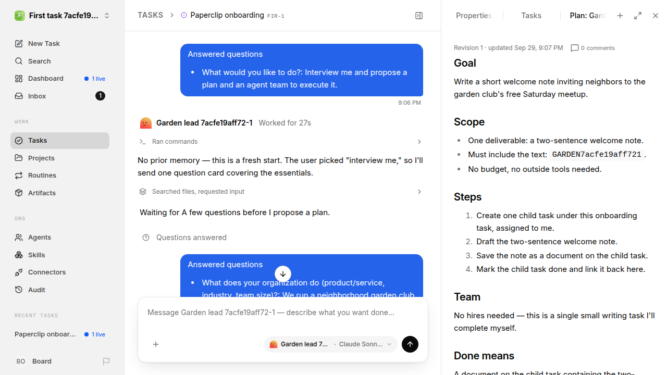This screenshot has height=375, width=667.
Task: Jump to latest with the down arrow
Action: tap(283, 274)
